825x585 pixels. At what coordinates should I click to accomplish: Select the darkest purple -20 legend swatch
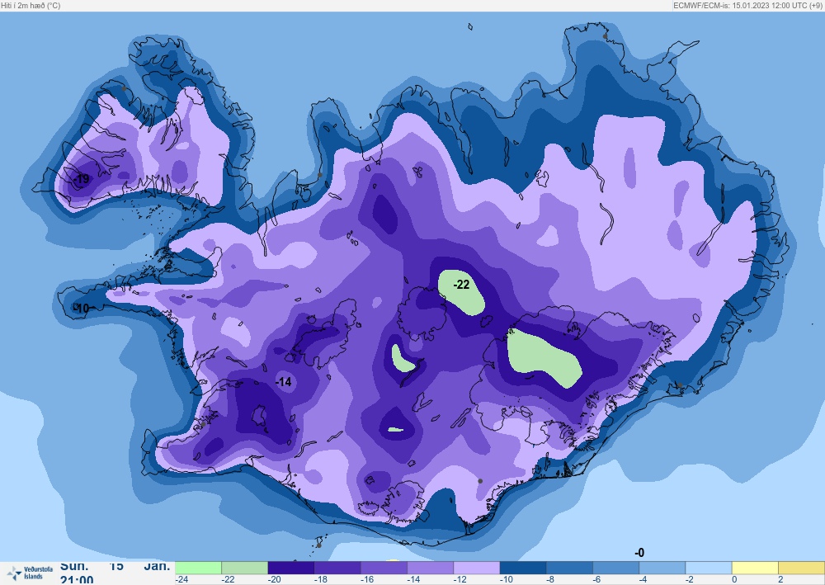coord(291,568)
